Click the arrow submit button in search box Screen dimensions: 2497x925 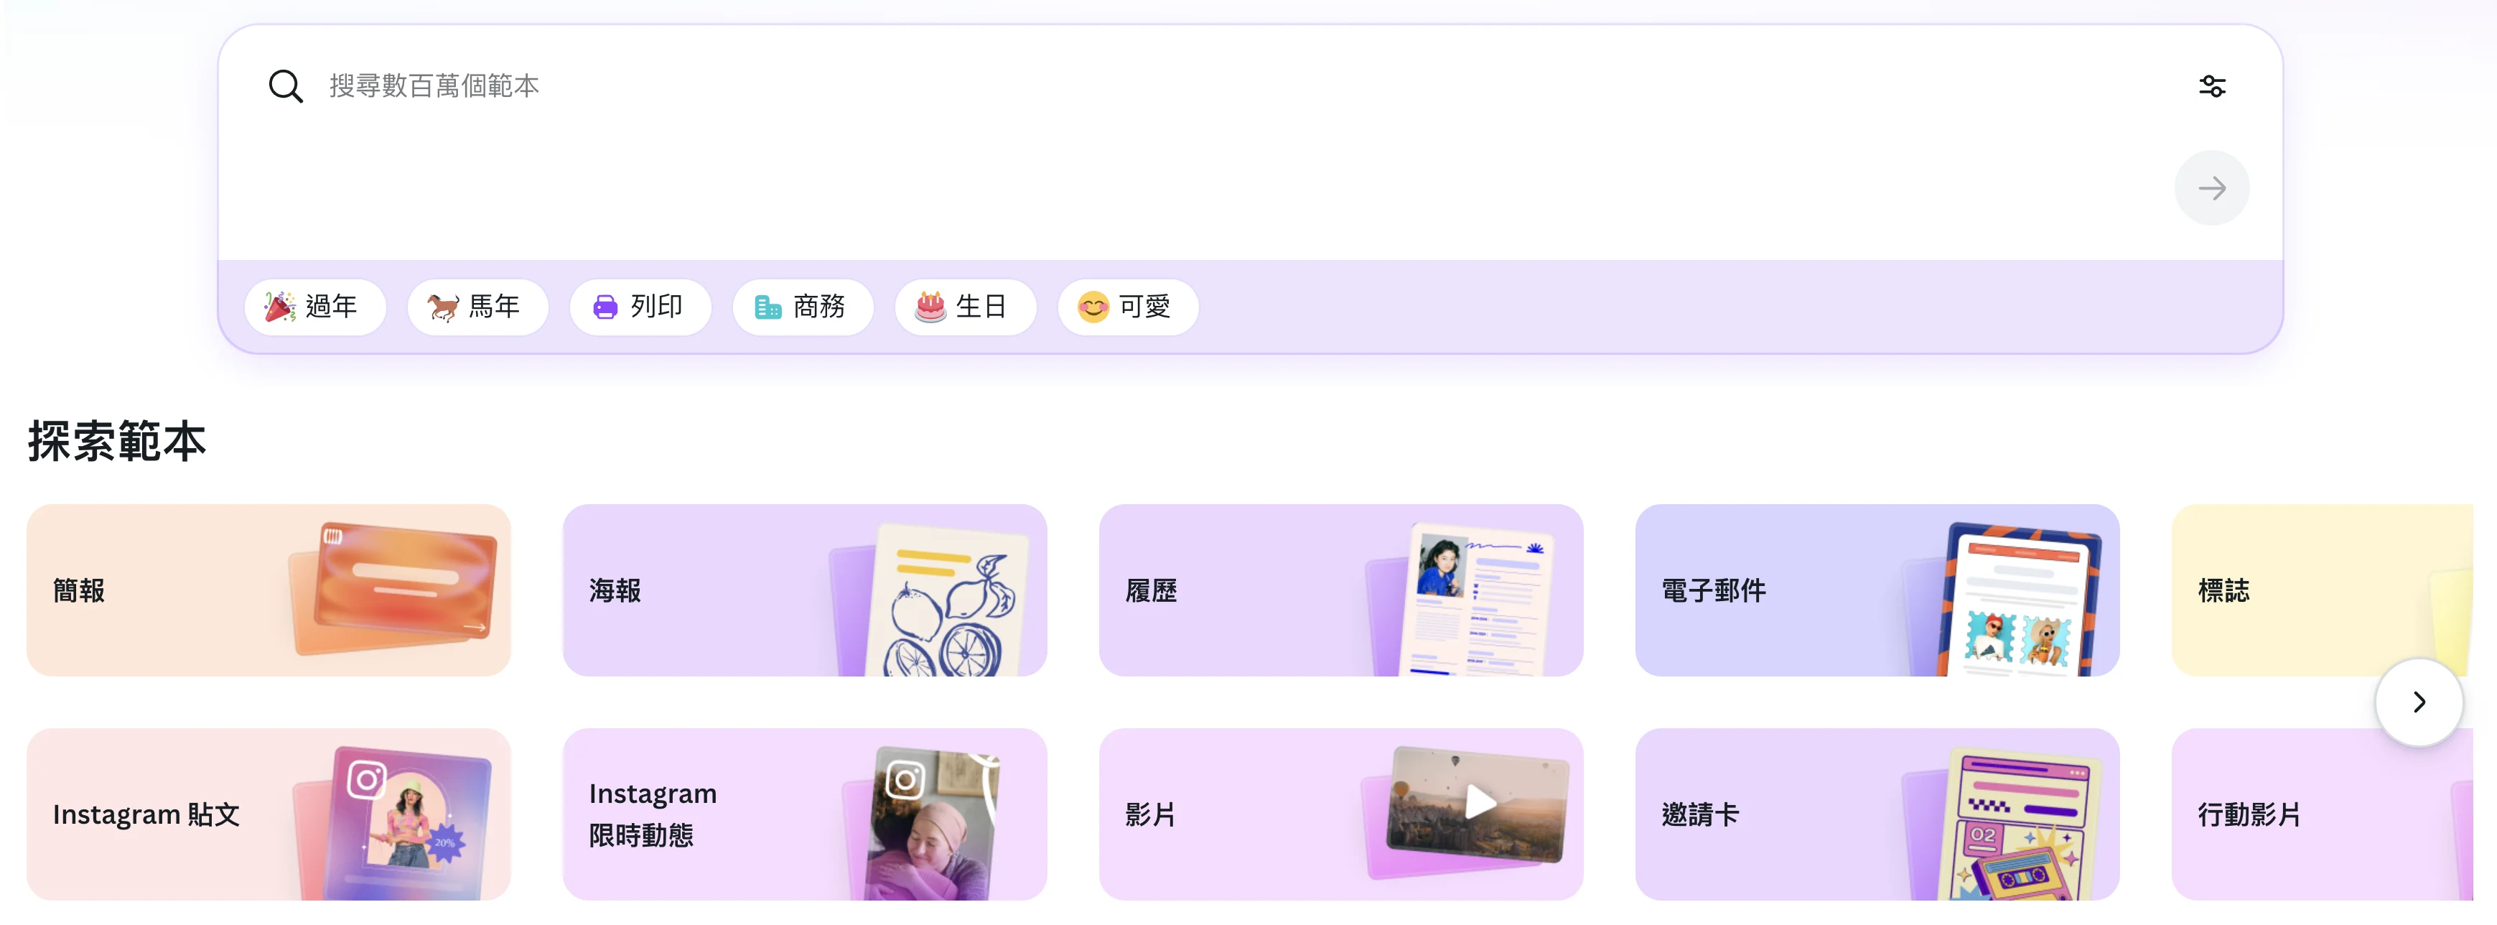click(2211, 187)
